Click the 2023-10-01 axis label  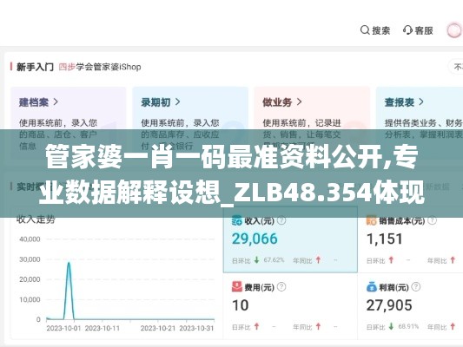63,328
